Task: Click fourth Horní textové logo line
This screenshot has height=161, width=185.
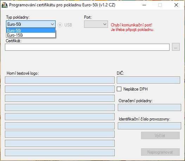Action: pyautogui.click(x=60, y=107)
